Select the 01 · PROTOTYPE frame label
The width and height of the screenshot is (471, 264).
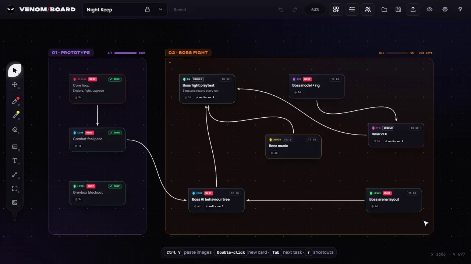[71, 53]
